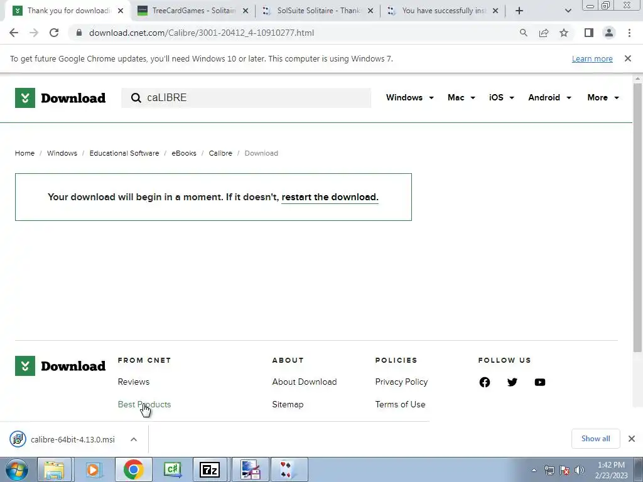
Task: Click Show all downloads button
Action: 595,439
